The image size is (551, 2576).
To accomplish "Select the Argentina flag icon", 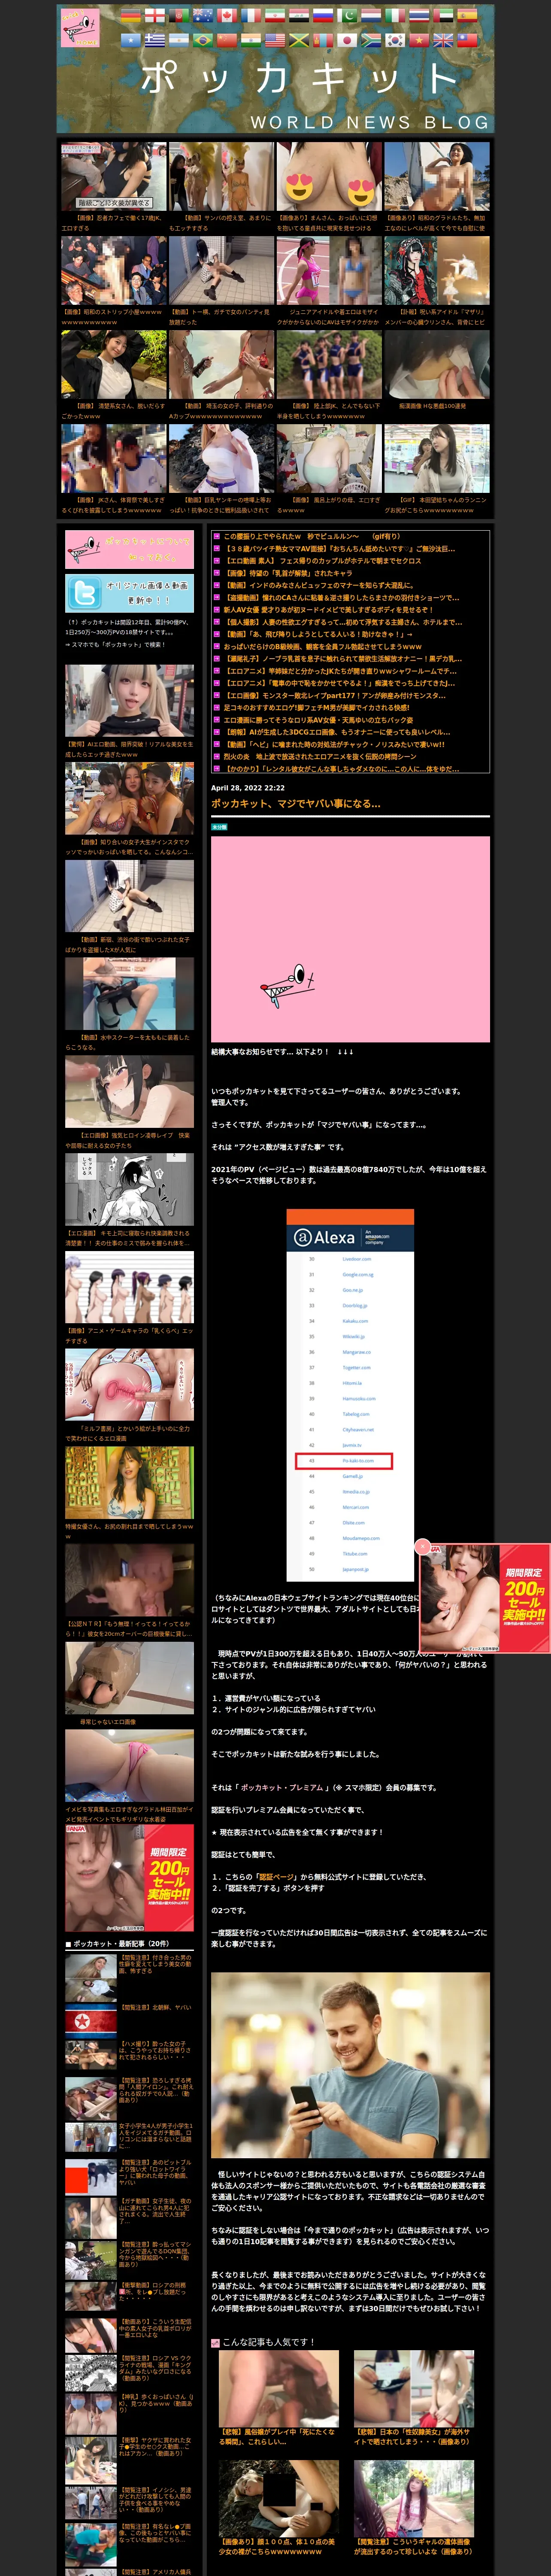I will point(179,40).
